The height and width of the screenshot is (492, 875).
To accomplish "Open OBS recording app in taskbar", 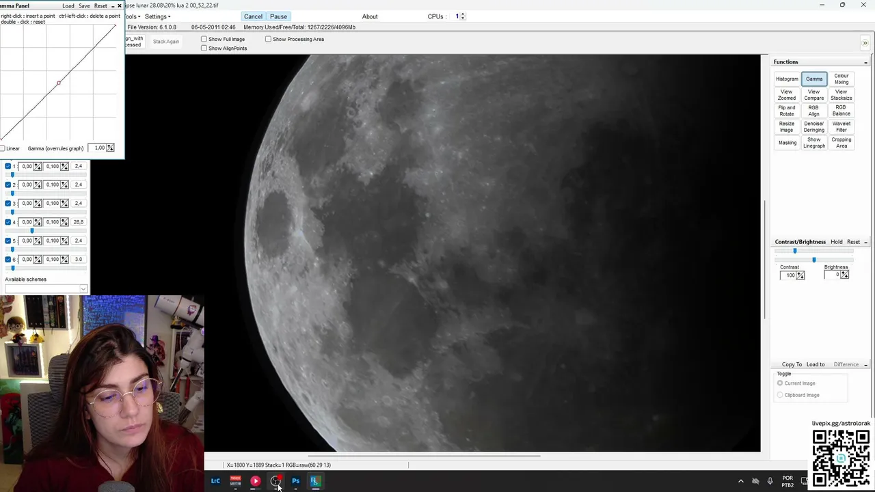I will click(x=275, y=481).
